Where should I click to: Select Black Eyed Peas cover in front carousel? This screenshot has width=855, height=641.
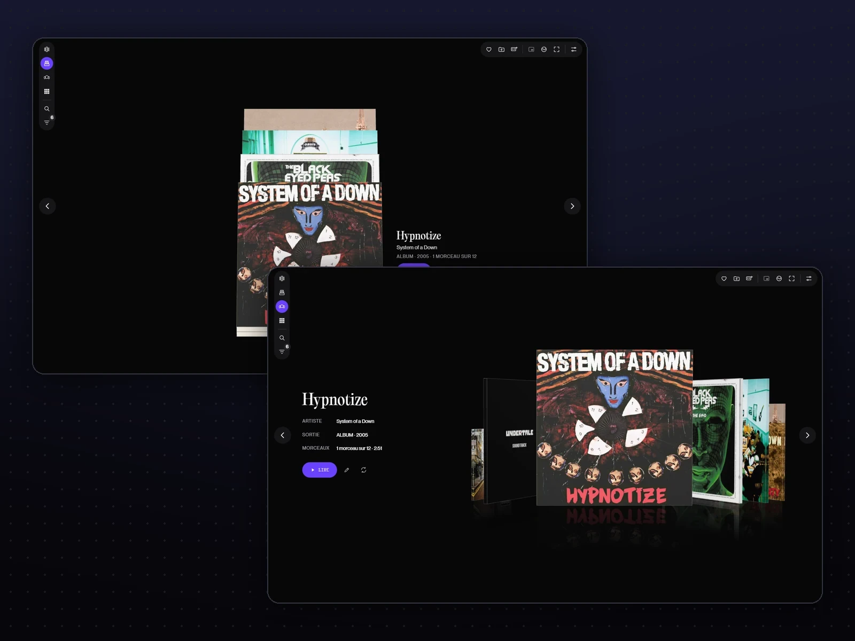coord(716,441)
